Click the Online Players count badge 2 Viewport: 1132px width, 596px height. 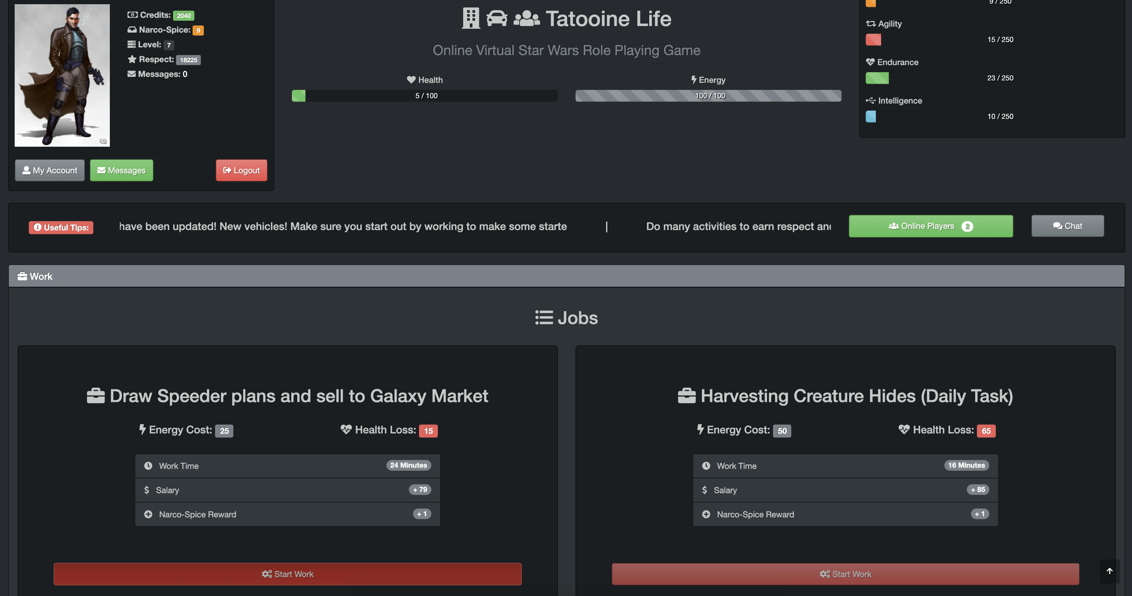tap(967, 226)
